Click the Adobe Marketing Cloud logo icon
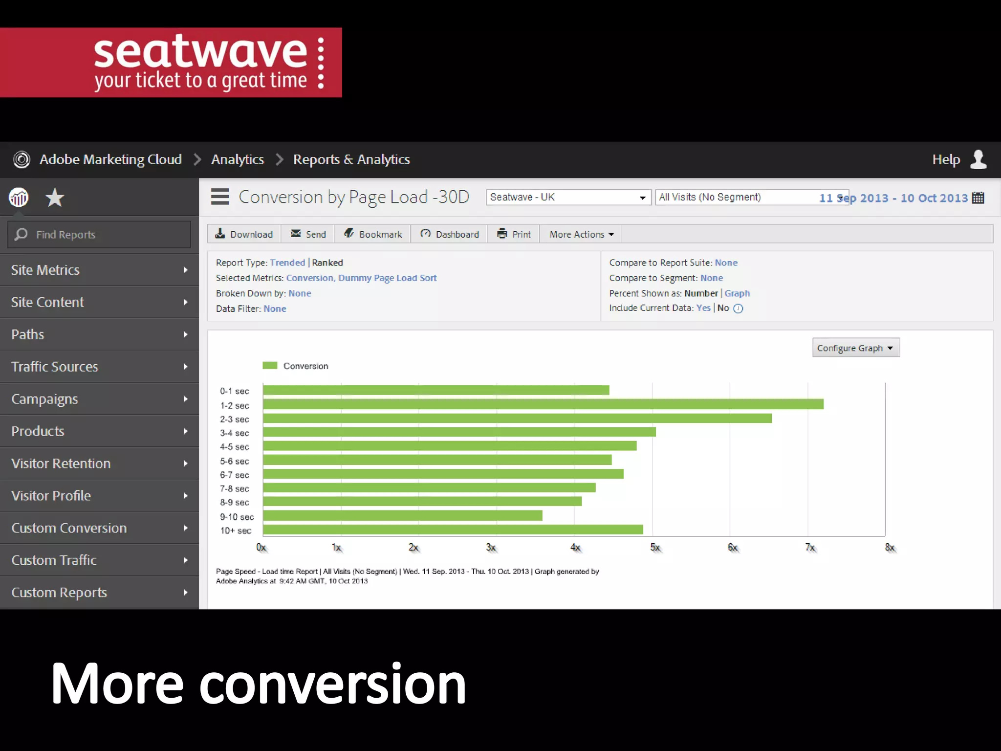This screenshot has width=1001, height=751. pos(22,159)
